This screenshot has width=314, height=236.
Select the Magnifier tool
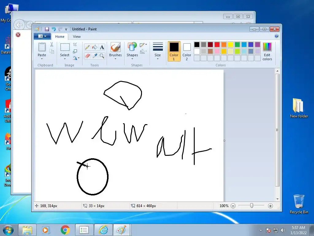[102, 56]
